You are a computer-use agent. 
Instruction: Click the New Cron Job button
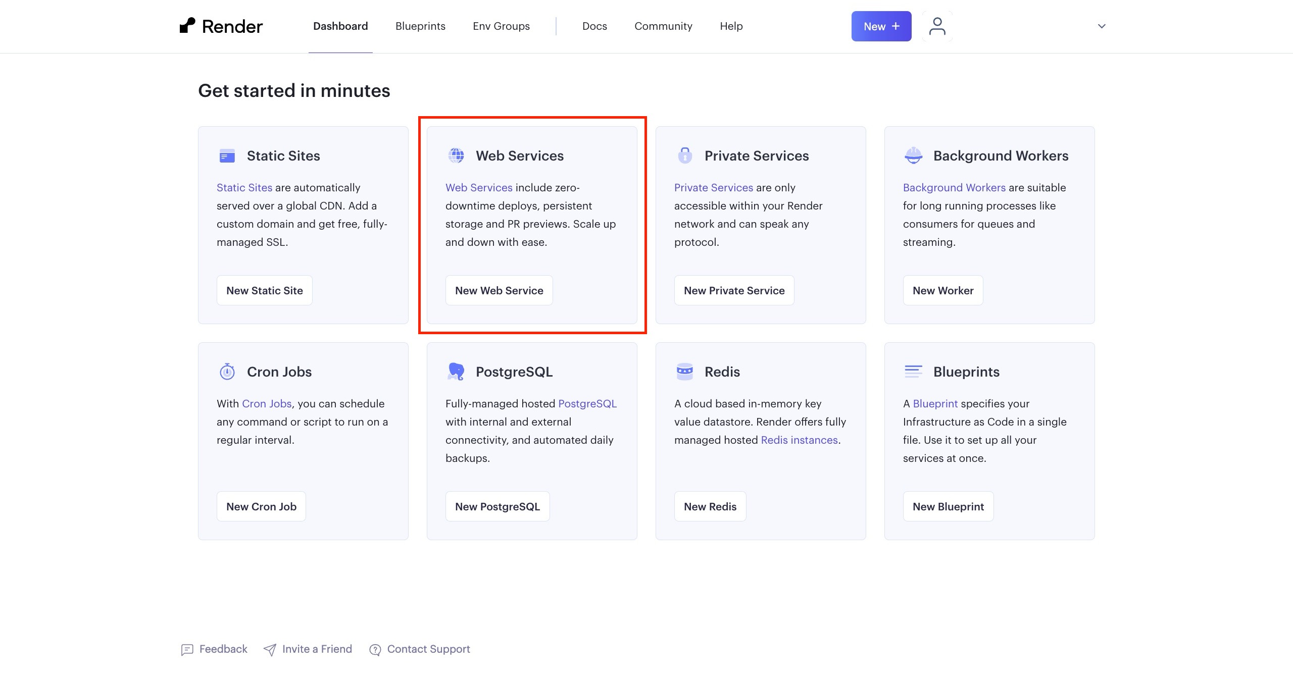pyautogui.click(x=261, y=506)
